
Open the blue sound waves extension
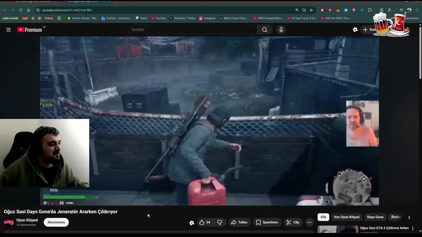coord(362,10)
